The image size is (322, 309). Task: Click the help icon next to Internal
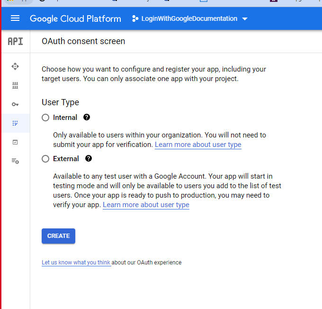(87, 117)
